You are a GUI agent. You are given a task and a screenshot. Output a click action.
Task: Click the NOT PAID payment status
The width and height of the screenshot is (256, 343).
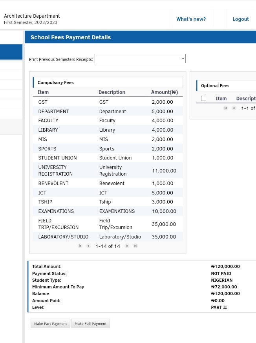pos(221,273)
